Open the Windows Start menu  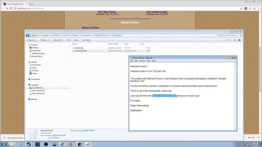[4, 144]
